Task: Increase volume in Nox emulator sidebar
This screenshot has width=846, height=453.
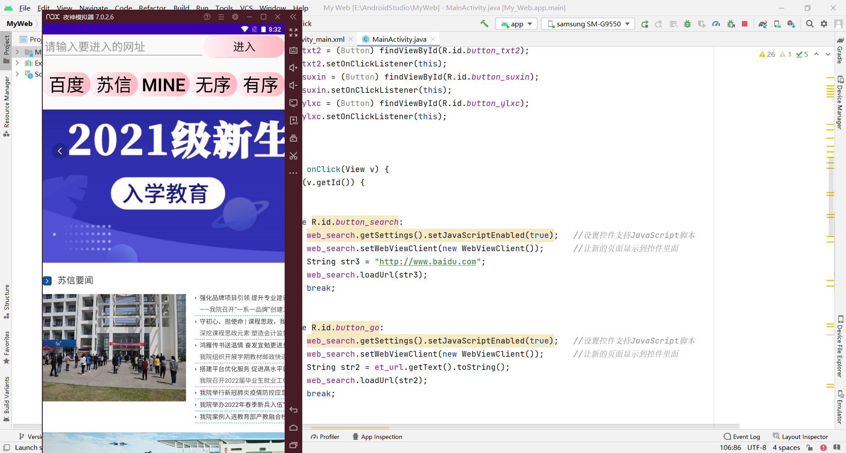Action: click(293, 68)
